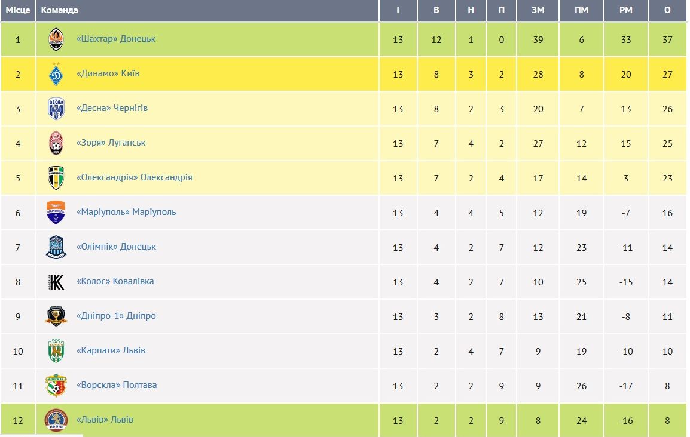Click the «ЗМ» goals scored header
This screenshot has height=437, width=690.
[x=538, y=10]
